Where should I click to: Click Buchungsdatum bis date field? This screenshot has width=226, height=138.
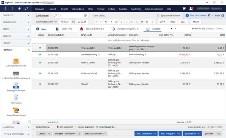[x=82, y=22]
